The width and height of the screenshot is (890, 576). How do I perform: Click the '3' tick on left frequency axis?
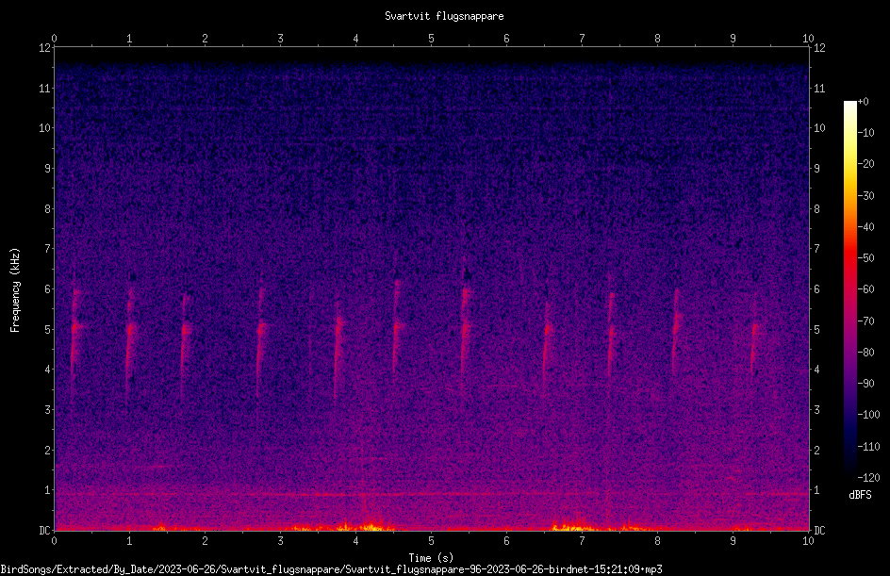coord(48,410)
